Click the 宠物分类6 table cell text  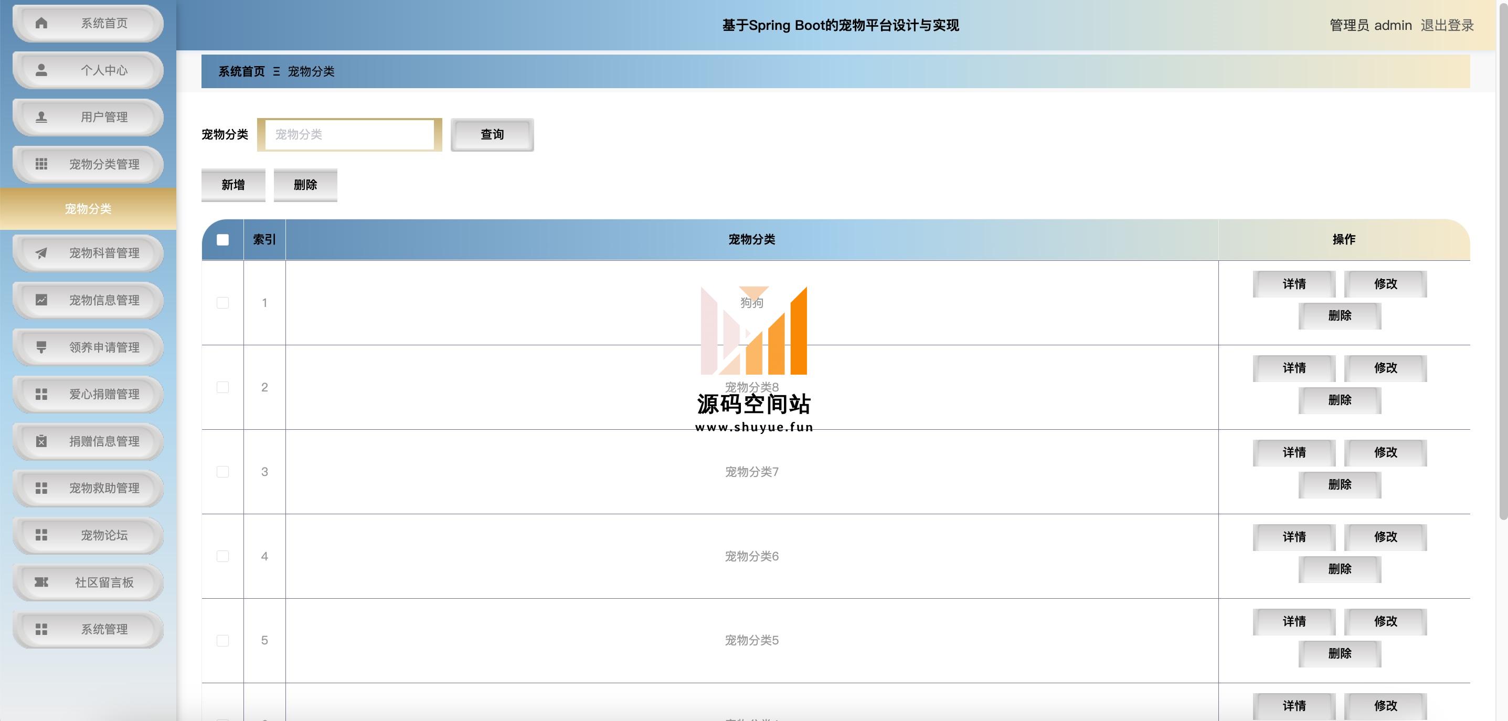pyautogui.click(x=752, y=556)
